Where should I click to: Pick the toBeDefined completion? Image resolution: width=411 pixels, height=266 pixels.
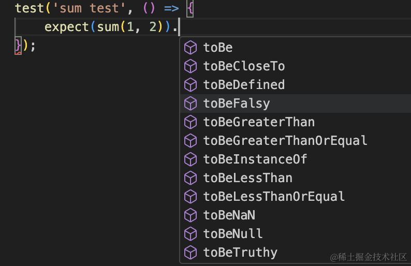tap(244, 85)
